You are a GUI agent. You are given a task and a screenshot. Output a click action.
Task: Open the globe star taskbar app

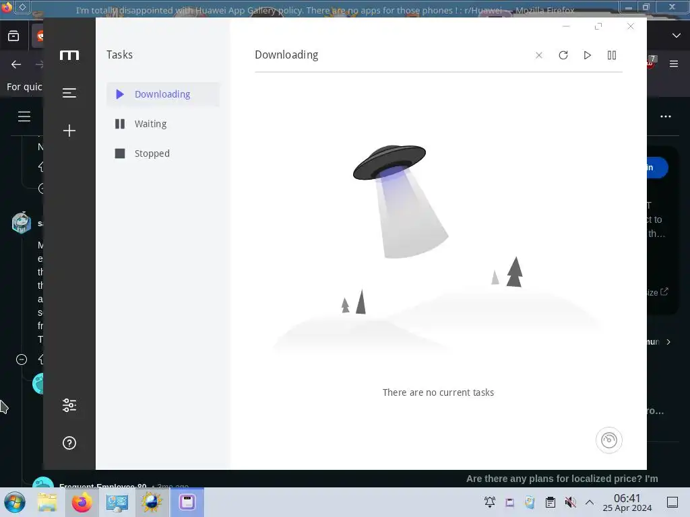tap(152, 502)
